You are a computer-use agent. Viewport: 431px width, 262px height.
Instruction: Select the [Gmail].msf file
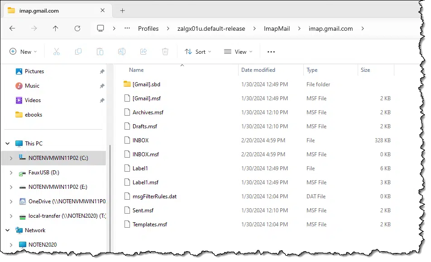[147, 98]
